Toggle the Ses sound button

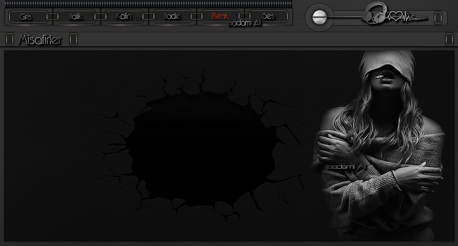click(268, 17)
